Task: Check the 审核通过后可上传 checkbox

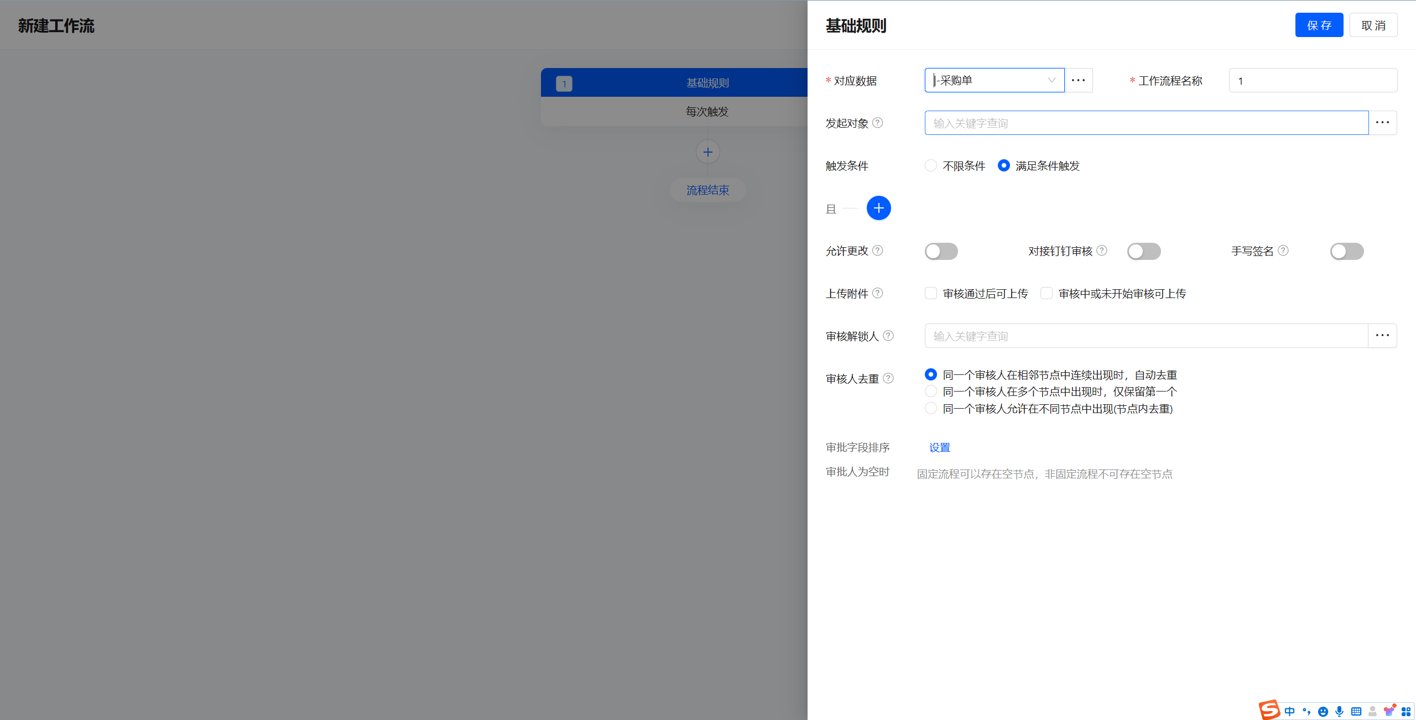Action: coord(931,293)
